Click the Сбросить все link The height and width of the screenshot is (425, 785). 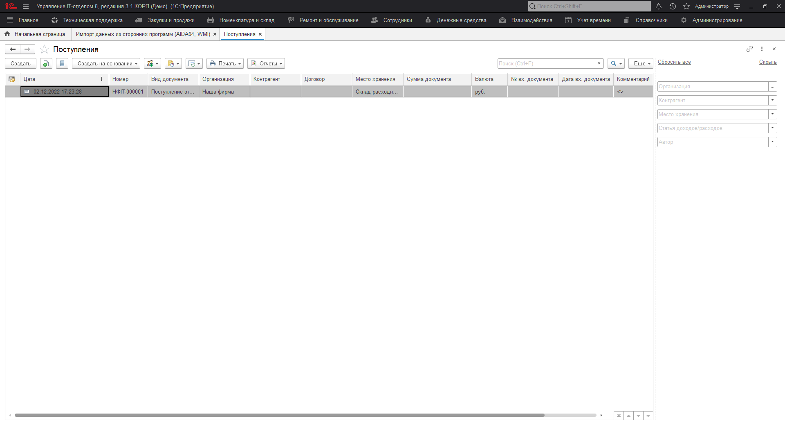pyautogui.click(x=674, y=62)
